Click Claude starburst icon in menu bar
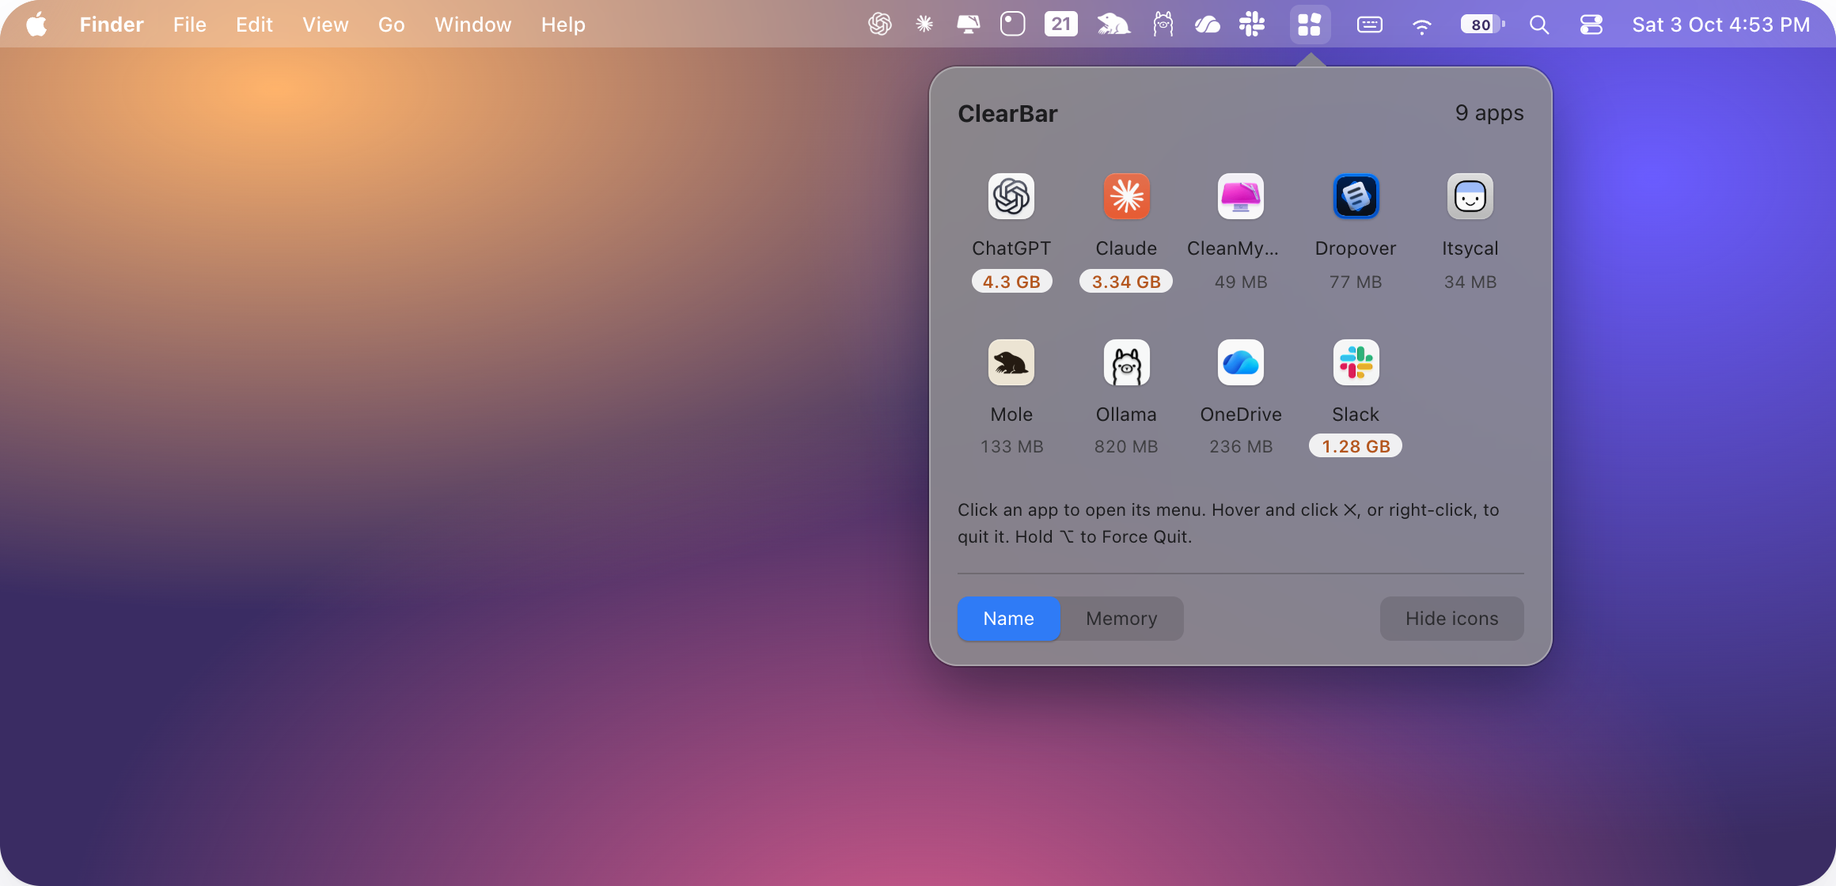 [924, 25]
